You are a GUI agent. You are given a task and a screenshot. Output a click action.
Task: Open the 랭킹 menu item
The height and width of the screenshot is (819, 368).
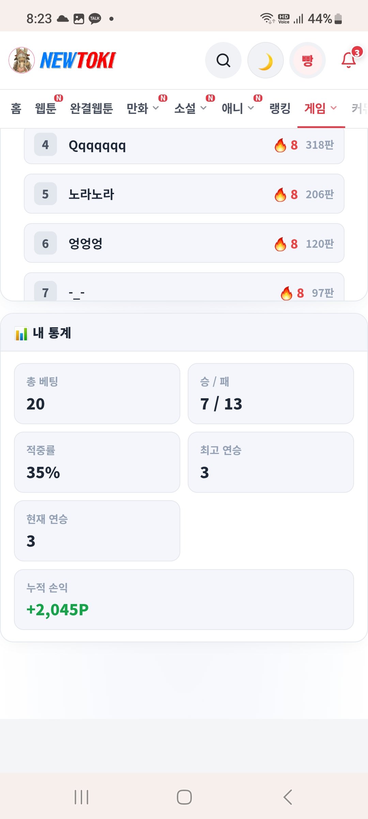[x=280, y=109]
